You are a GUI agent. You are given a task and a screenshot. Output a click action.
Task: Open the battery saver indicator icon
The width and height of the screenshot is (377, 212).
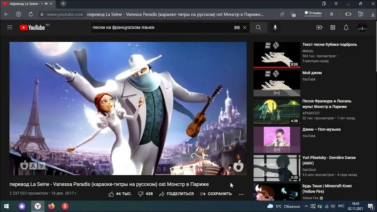click(x=348, y=14)
